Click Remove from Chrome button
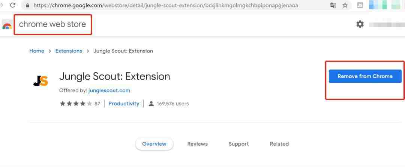The height and width of the screenshot is (167, 405). pyautogui.click(x=365, y=76)
